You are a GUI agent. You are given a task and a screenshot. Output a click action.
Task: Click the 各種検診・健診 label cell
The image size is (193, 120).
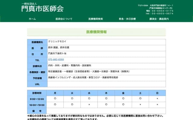[x=37, y=72]
